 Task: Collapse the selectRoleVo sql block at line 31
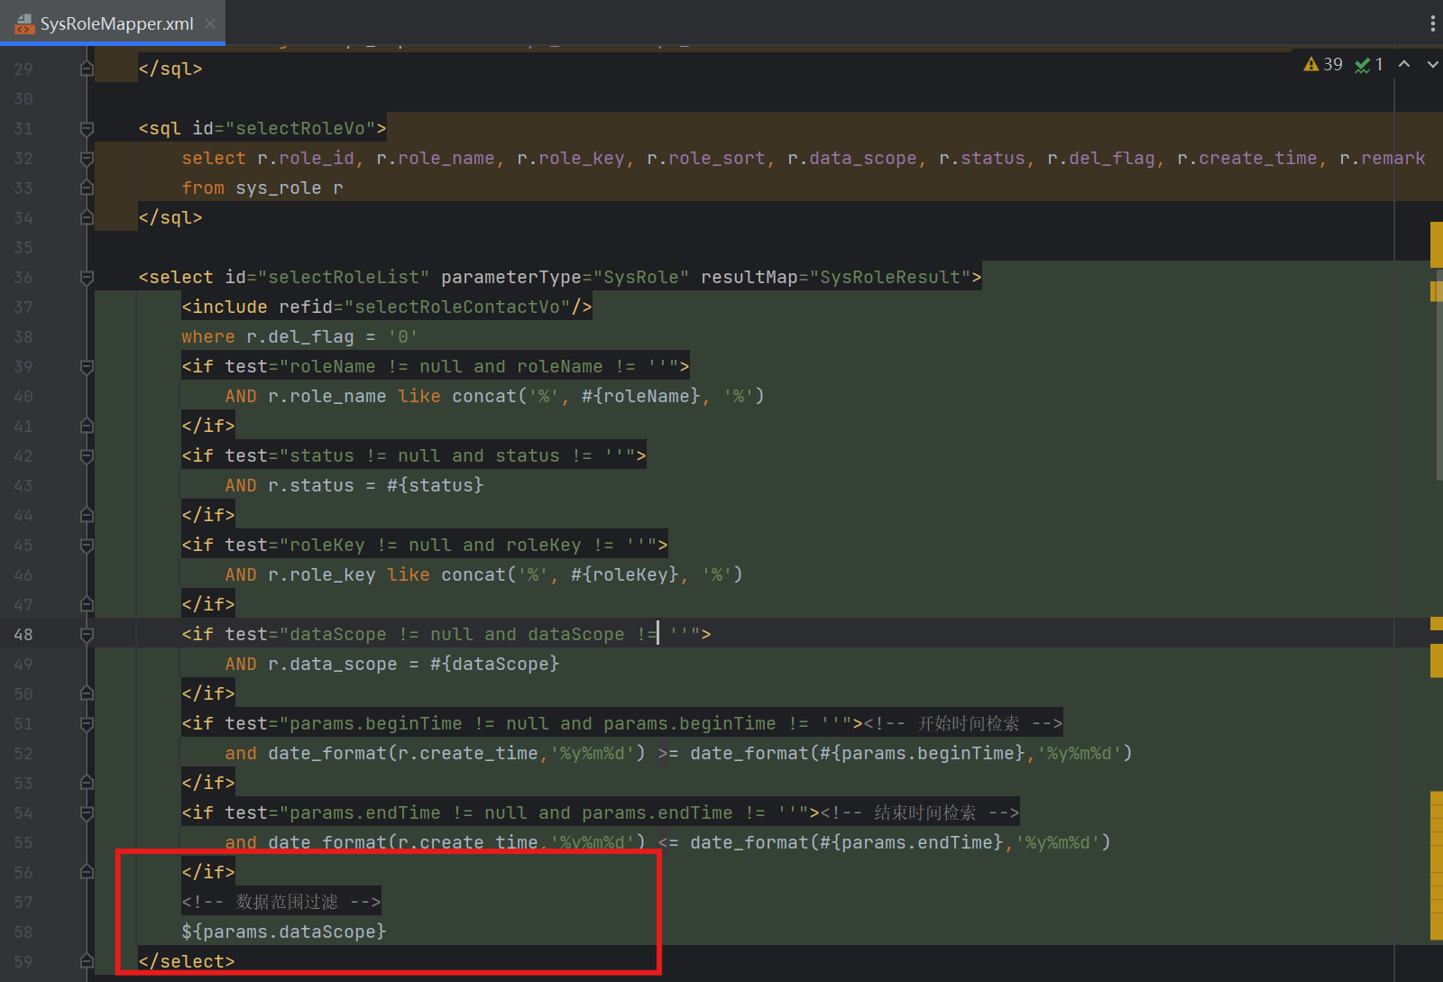click(87, 129)
